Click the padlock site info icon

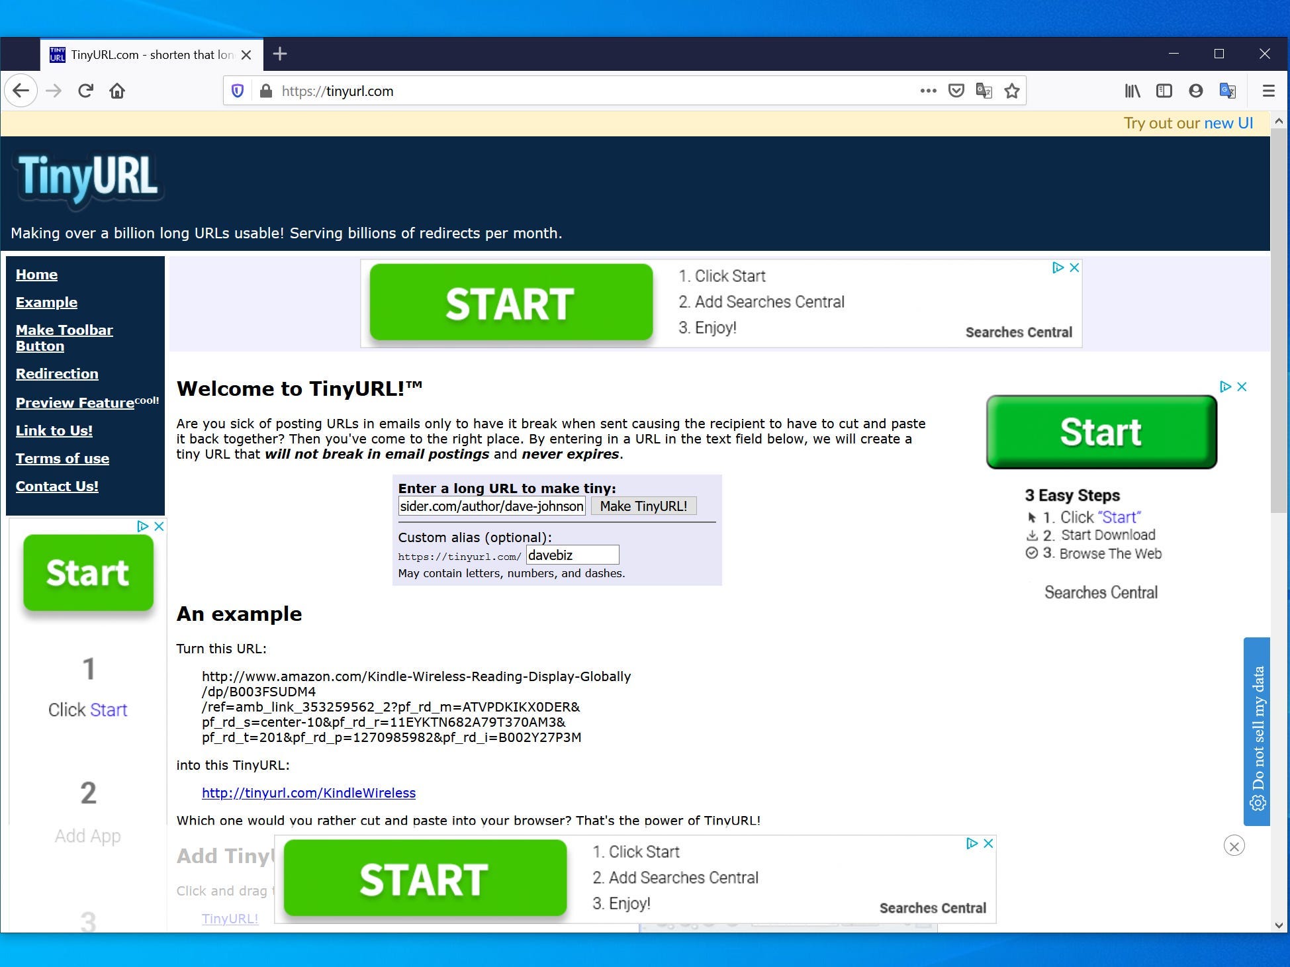click(x=265, y=91)
